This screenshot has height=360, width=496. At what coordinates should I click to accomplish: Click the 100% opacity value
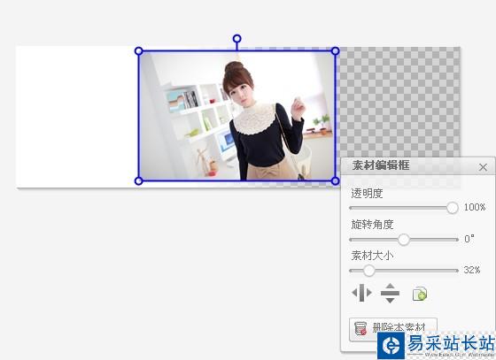point(475,208)
